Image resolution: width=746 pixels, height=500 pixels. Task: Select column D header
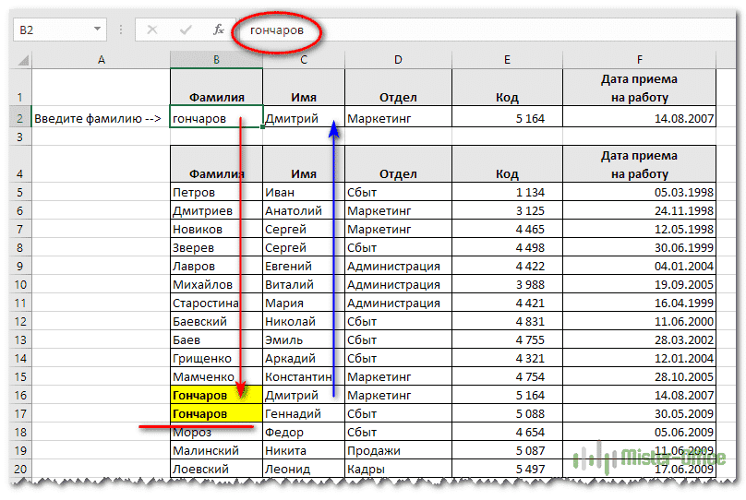pyautogui.click(x=398, y=60)
